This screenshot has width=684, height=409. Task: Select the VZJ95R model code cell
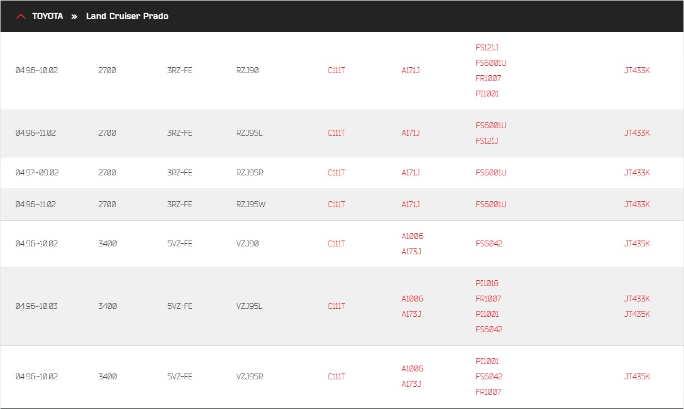pos(250,377)
